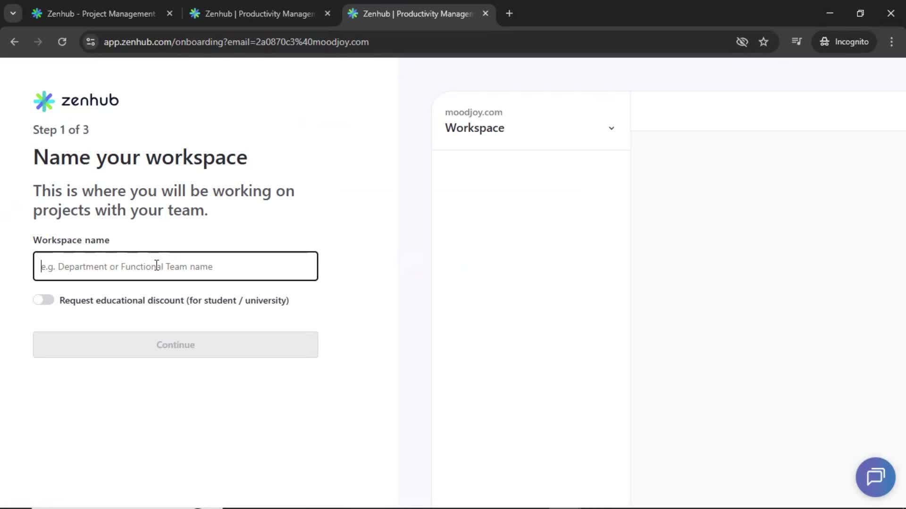Image resolution: width=906 pixels, height=509 pixels.
Task: Click the Incognito indicator
Action: (845, 41)
